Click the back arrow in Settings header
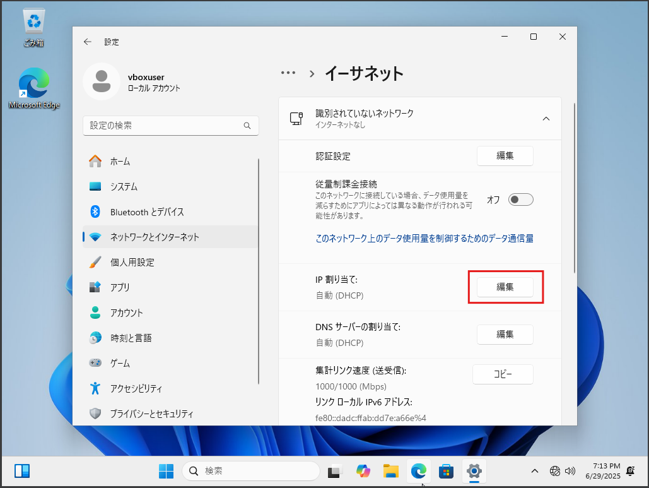 tap(87, 42)
